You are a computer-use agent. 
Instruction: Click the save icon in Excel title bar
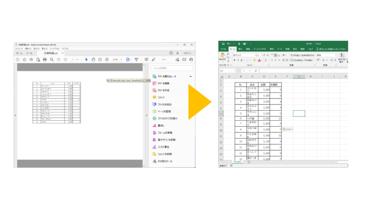coord(223,44)
